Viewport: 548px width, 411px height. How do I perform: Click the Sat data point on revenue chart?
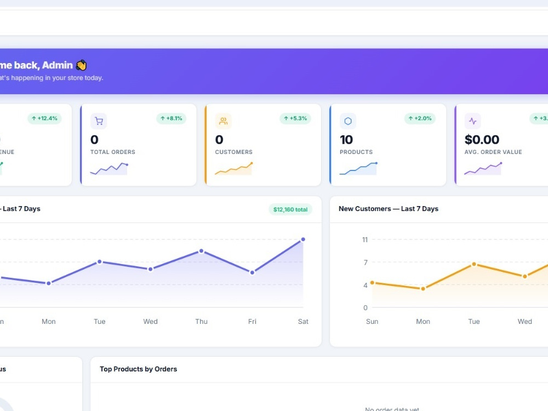[x=303, y=239]
